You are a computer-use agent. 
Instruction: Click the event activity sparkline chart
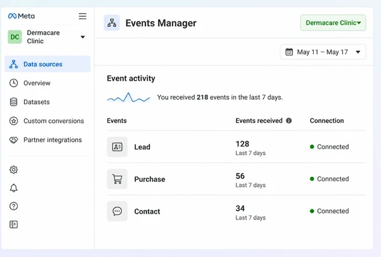[x=128, y=97]
